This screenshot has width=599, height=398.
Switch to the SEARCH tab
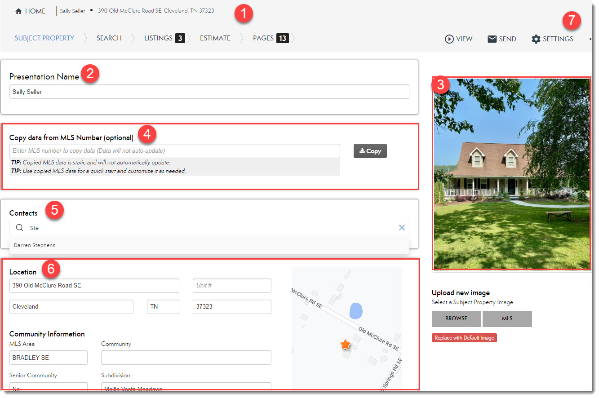pyautogui.click(x=109, y=38)
